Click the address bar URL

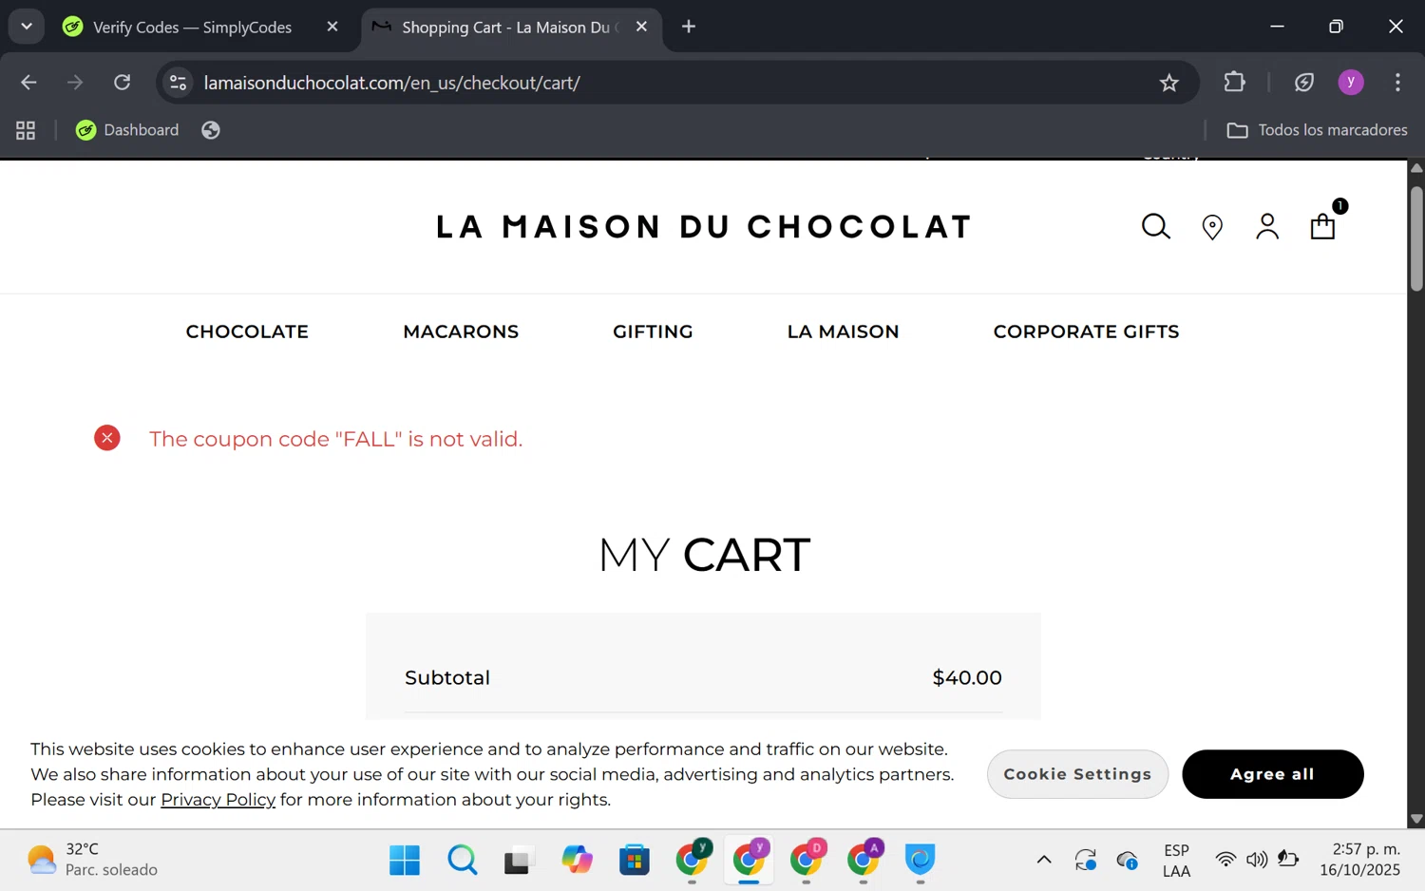point(392,83)
